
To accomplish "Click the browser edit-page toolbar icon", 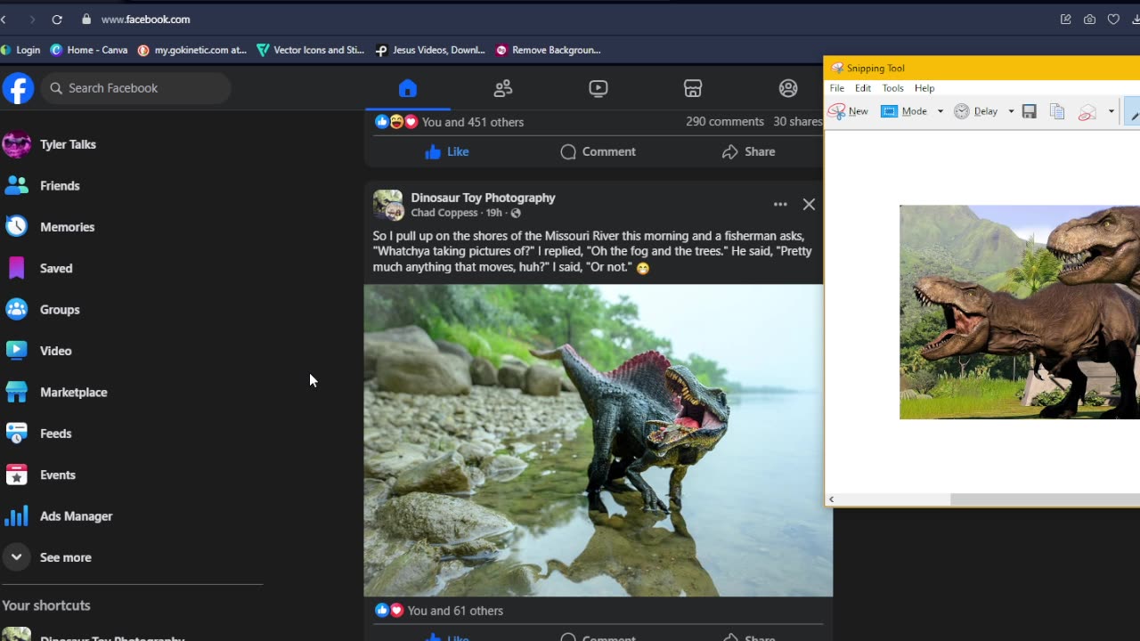I will pos(1065,19).
